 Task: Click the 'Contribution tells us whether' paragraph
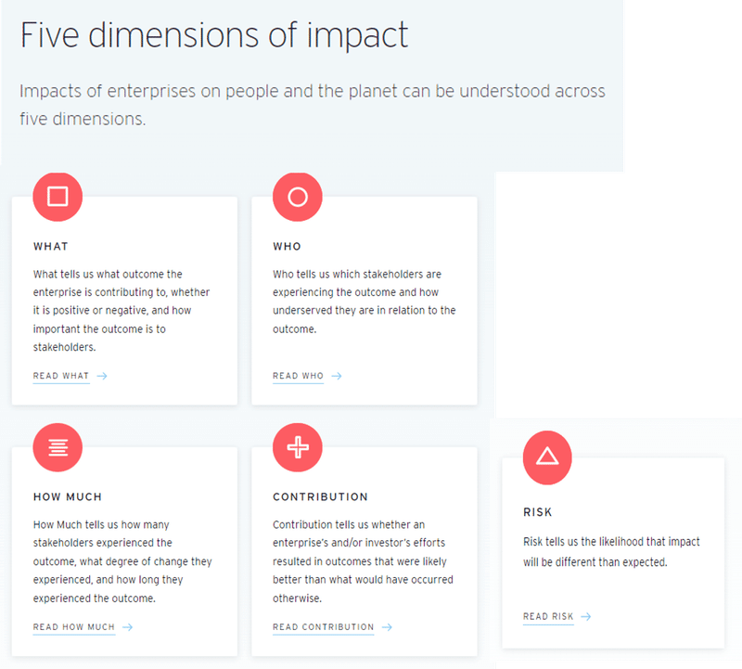pos(363,561)
